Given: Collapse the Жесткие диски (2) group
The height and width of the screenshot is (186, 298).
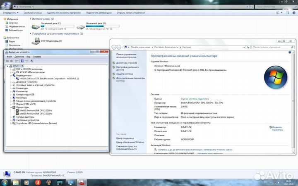Looking at the screenshot, I should point(30,19).
